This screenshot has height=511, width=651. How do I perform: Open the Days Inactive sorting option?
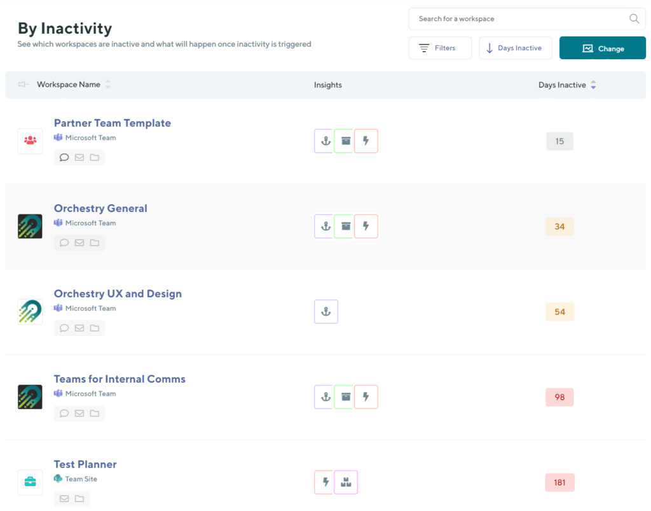click(515, 48)
